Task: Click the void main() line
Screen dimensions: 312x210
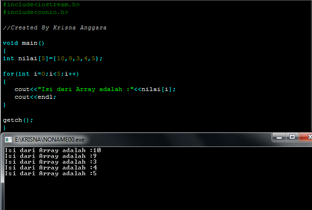Action: tap(24, 43)
